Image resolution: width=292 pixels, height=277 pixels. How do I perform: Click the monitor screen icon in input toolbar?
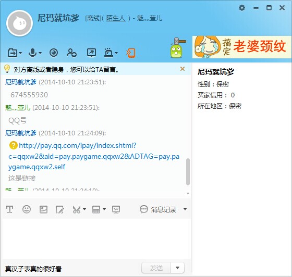point(116,209)
